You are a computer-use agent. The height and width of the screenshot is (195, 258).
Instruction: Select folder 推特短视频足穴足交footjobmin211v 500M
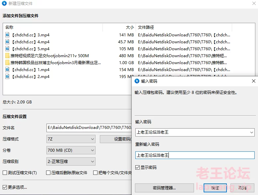[x=50, y=56]
